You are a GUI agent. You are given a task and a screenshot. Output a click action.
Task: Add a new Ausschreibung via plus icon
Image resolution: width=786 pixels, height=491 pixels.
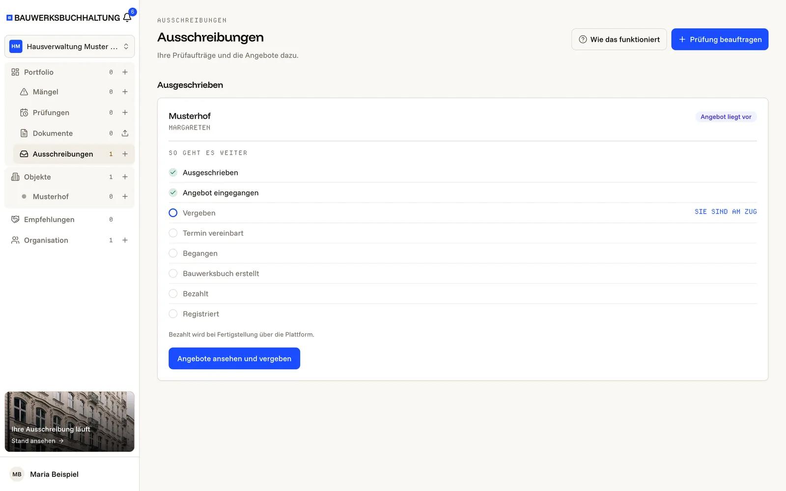125,154
